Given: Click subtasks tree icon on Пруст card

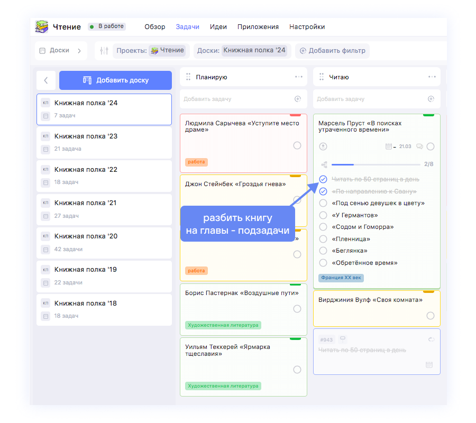Looking at the screenshot, I should click(x=324, y=164).
